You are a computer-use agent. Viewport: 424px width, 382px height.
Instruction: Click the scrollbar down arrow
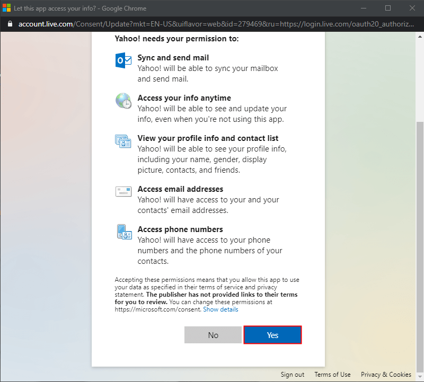point(420,376)
